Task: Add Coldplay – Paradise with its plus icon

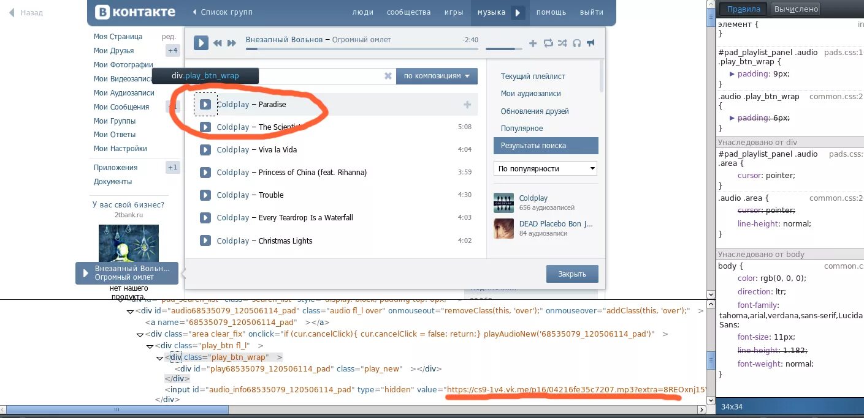Action: pos(467,105)
